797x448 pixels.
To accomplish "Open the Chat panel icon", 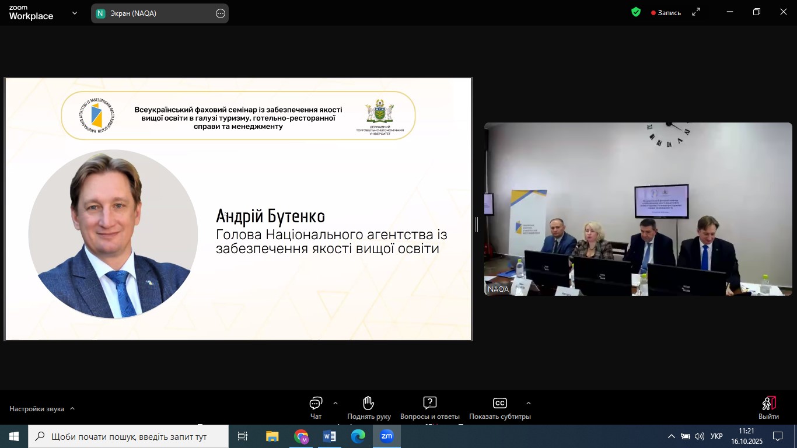I will click(x=316, y=404).
